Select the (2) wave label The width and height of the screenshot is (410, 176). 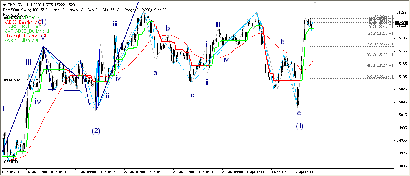pos(96,131)
